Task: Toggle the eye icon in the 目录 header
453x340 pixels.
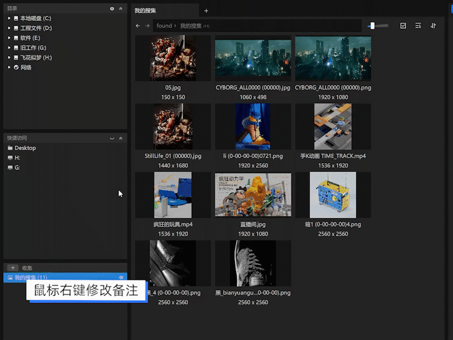Action: pyautogui.click(x=112, y=8)
